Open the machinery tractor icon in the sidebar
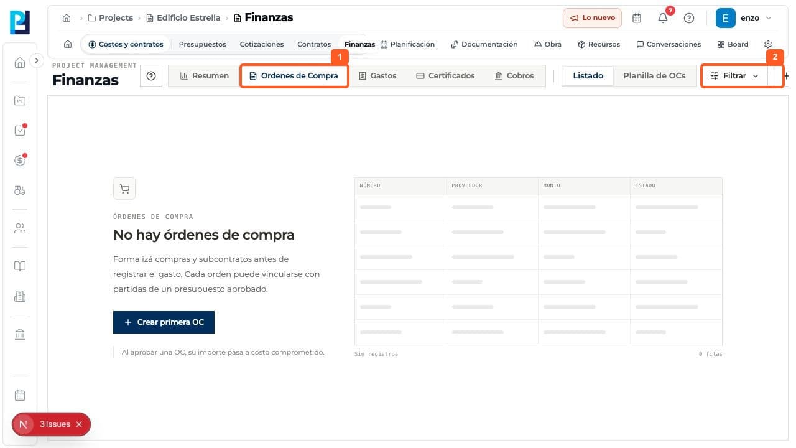The height and width of the screenshot is (448, 796). click(x=20, y=191)
